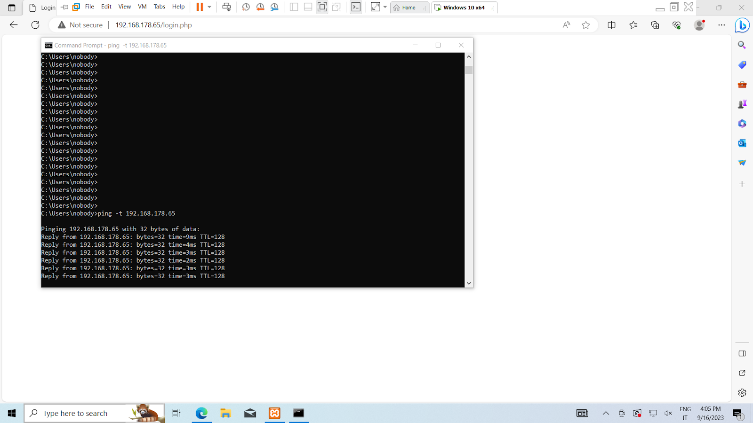
Task: Open the sidebar Tools briefcase icon
Action: point(742,85)
